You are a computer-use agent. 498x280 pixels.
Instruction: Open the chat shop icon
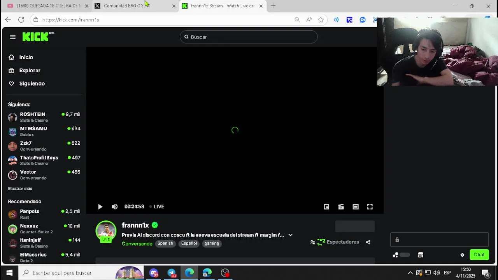coord(421,255)
